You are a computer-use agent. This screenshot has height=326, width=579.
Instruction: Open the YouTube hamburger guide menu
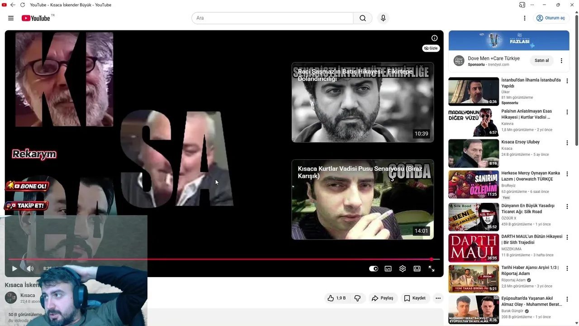click(11, 18)
